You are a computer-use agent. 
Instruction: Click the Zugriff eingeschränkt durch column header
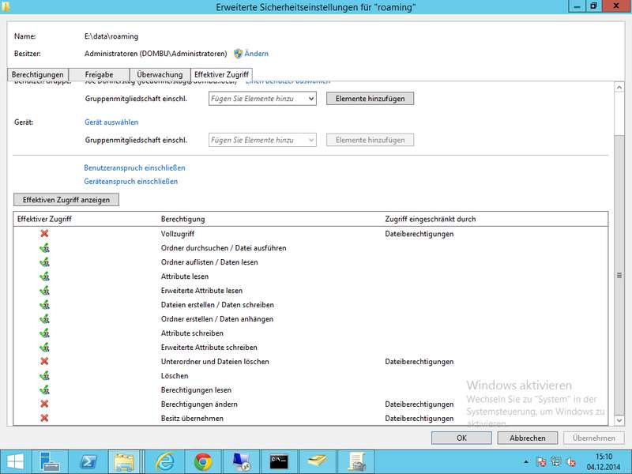[x=430, y=220]
